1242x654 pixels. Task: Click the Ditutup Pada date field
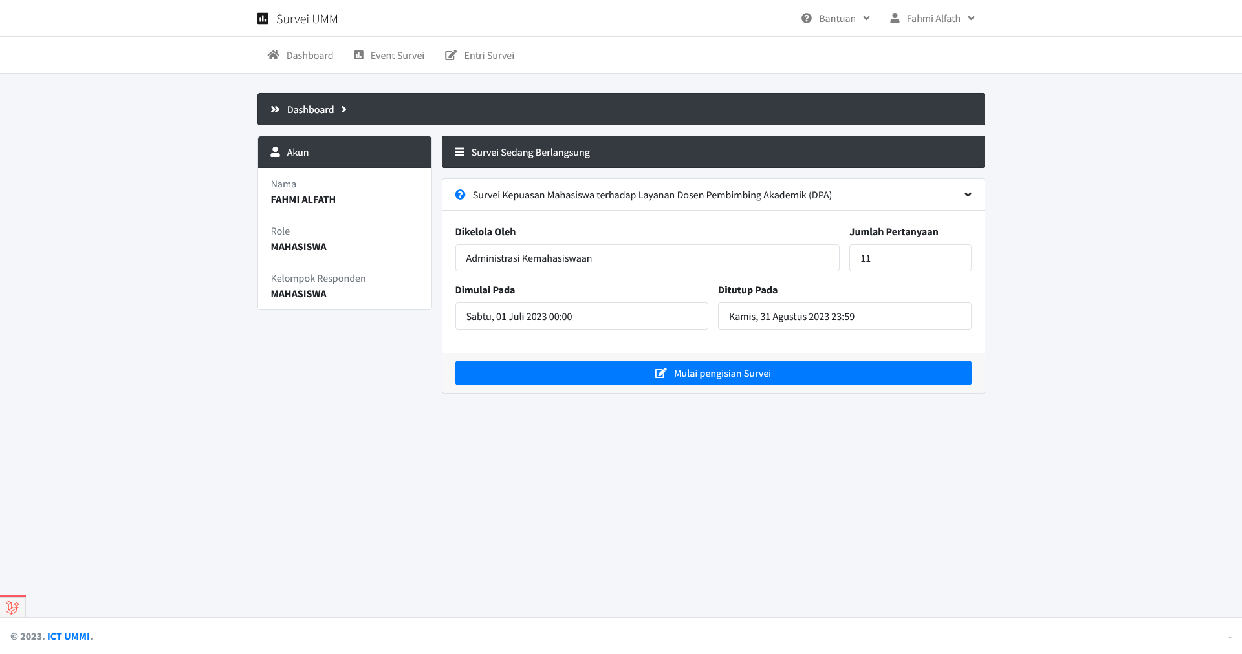[844, 317]
